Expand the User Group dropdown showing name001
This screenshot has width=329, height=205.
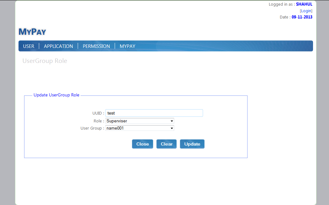click(140, 128)
